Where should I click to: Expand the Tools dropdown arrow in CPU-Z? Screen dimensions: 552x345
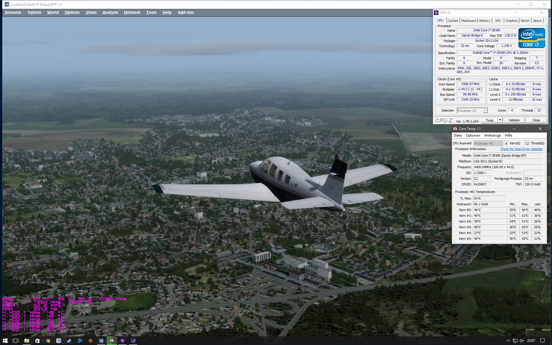pos(500,120)
